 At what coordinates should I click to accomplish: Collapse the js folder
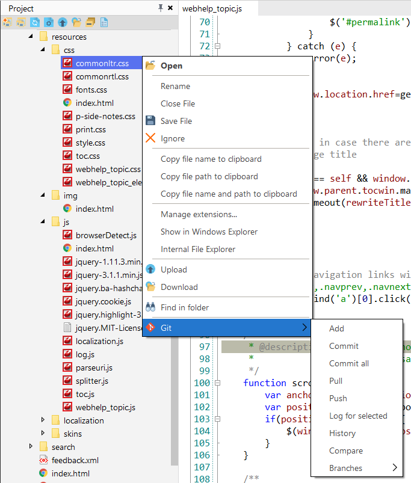pos(43,221)
